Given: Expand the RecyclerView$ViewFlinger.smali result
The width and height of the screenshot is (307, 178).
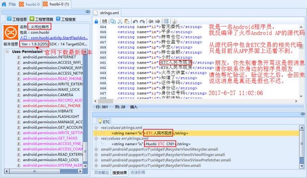Looking at the screenshot, I should (96, 155).
